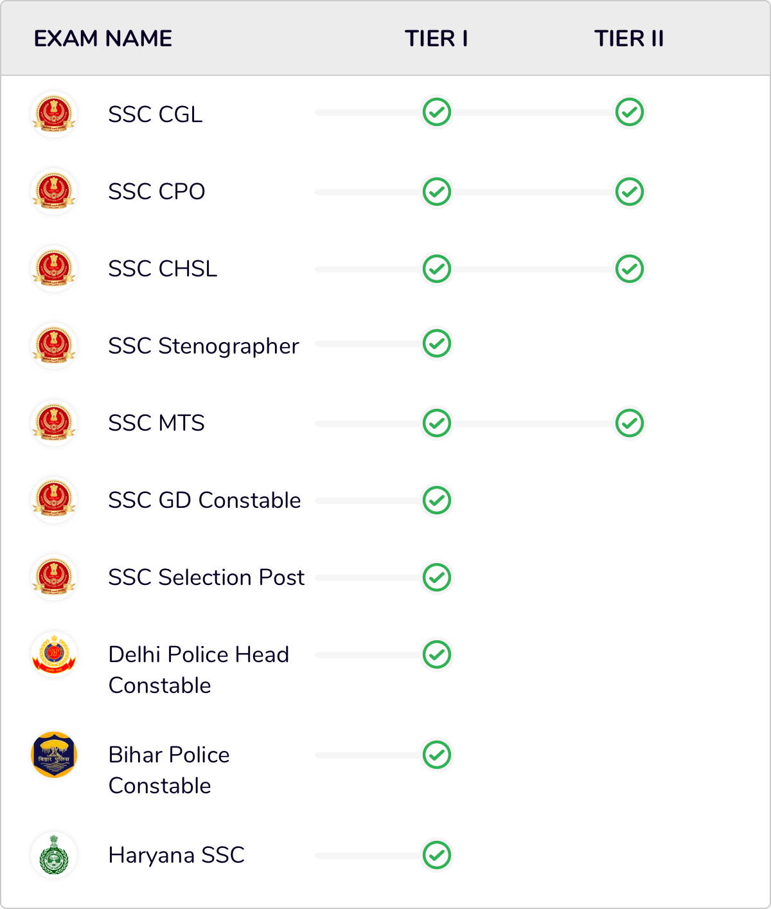Click the EXAM NAME column header
This screenshot has width=771, height=909.
point(103,39)
